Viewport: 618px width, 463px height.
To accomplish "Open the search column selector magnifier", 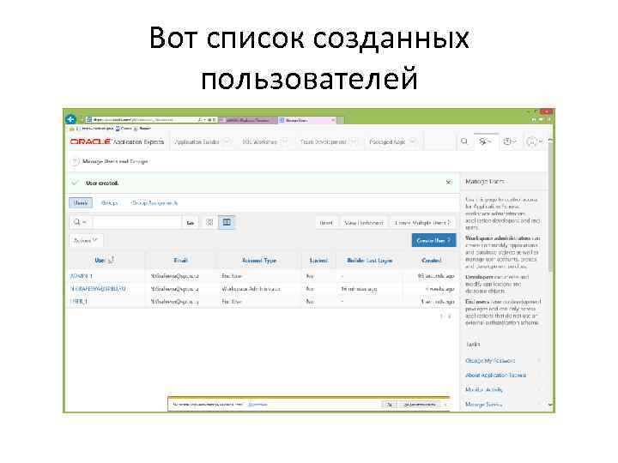I will coord(80,222).
